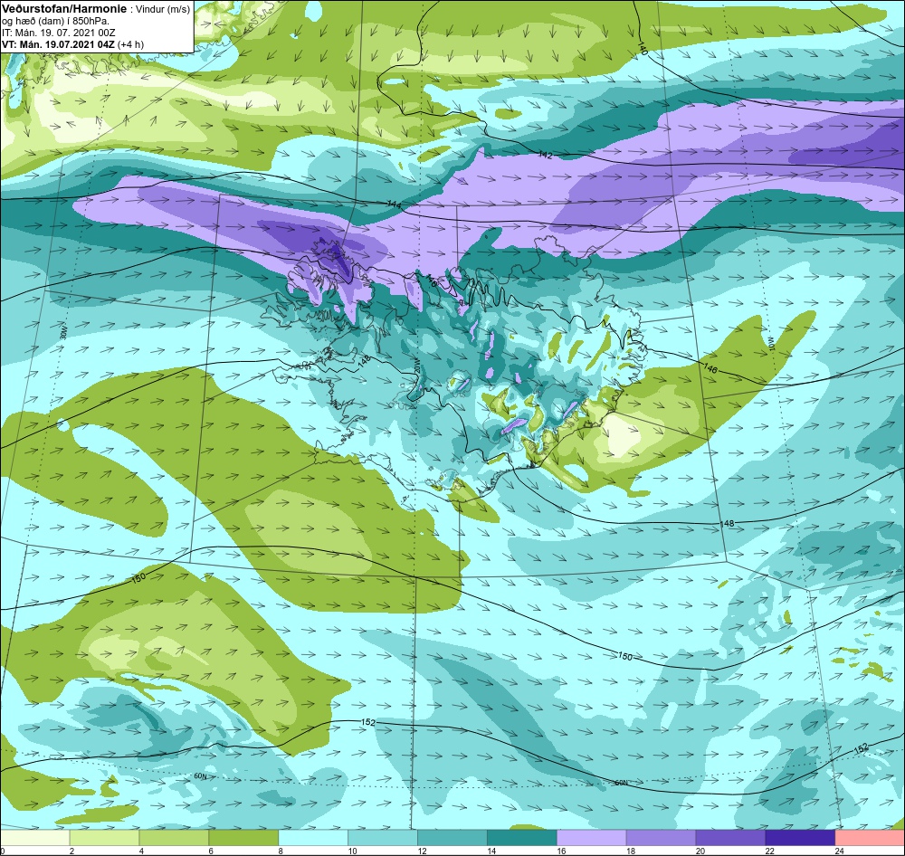Screen dimensions: 905x856
Task: Click the legend tick value "16"
Action: (561, 851)
